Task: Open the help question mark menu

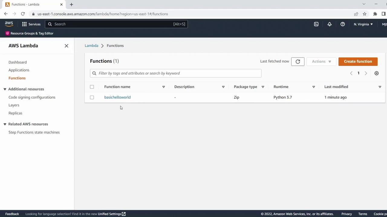Action: point(343,24)
